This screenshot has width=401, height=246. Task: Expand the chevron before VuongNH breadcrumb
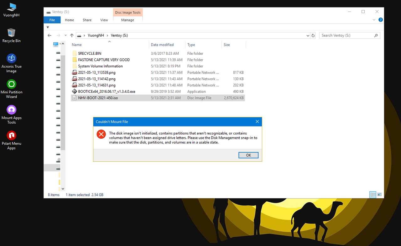click(85, 36)
